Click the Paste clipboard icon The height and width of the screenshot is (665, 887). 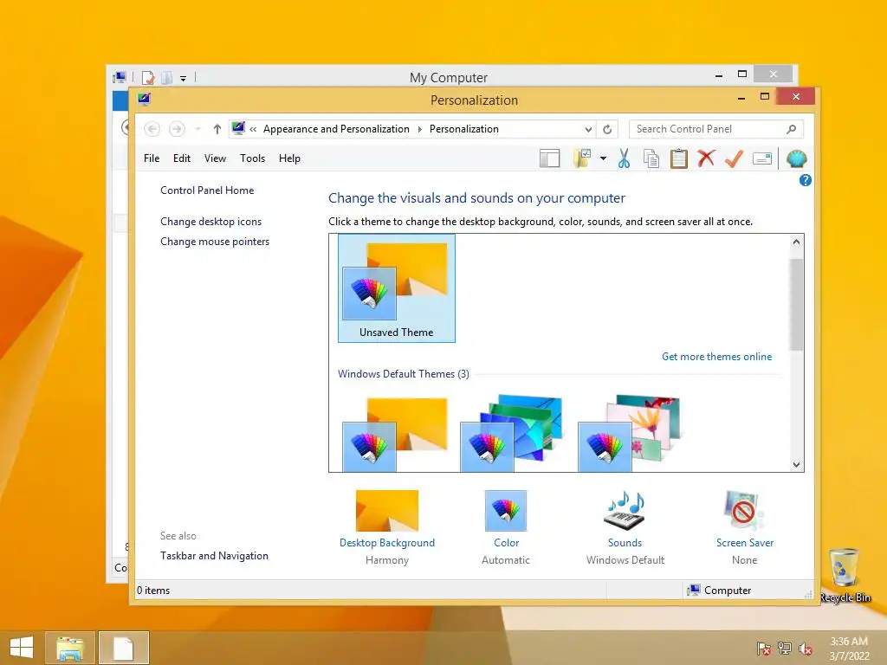click(x=679, y=159)
